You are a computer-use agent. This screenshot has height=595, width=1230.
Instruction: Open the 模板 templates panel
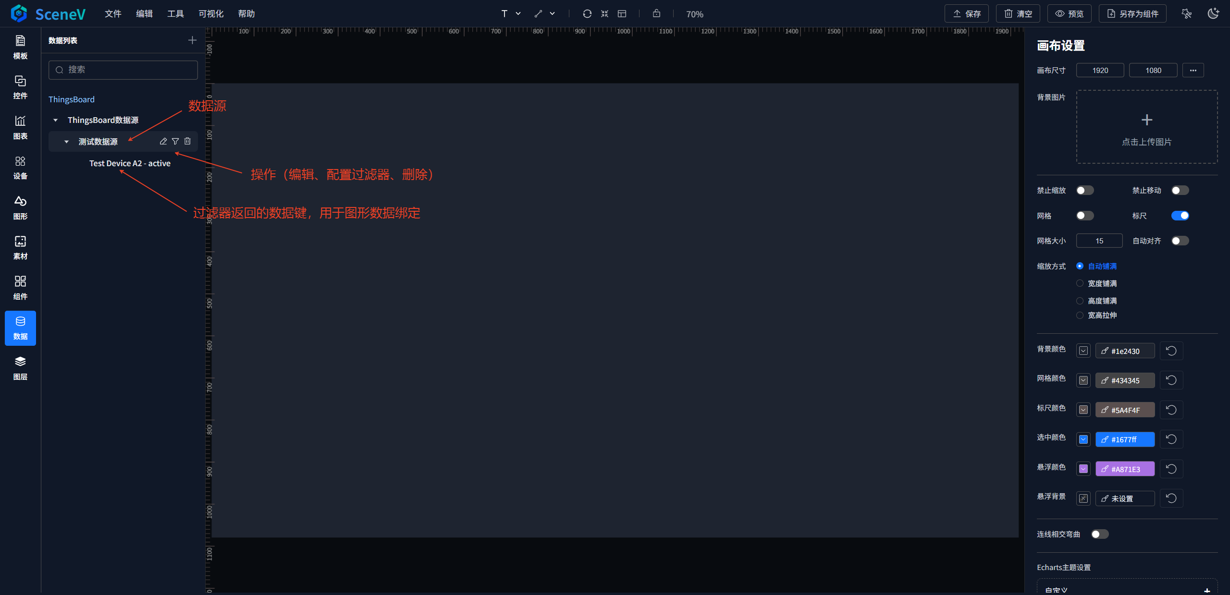point(20,48)
